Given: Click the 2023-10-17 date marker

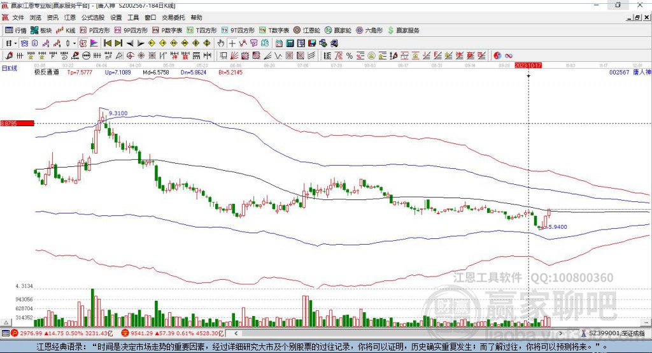Looking at the screenshot, I should (528, 66).
